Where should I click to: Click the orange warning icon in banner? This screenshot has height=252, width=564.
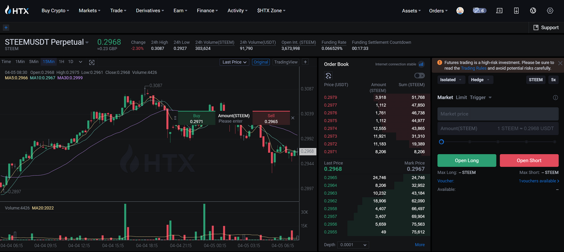439,63
